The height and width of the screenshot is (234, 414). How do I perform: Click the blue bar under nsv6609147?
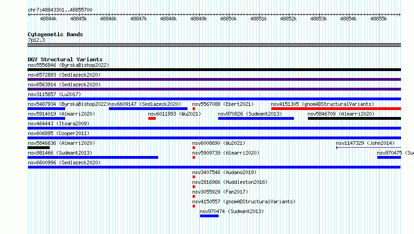pyautogui.click(x=148, y=109)
